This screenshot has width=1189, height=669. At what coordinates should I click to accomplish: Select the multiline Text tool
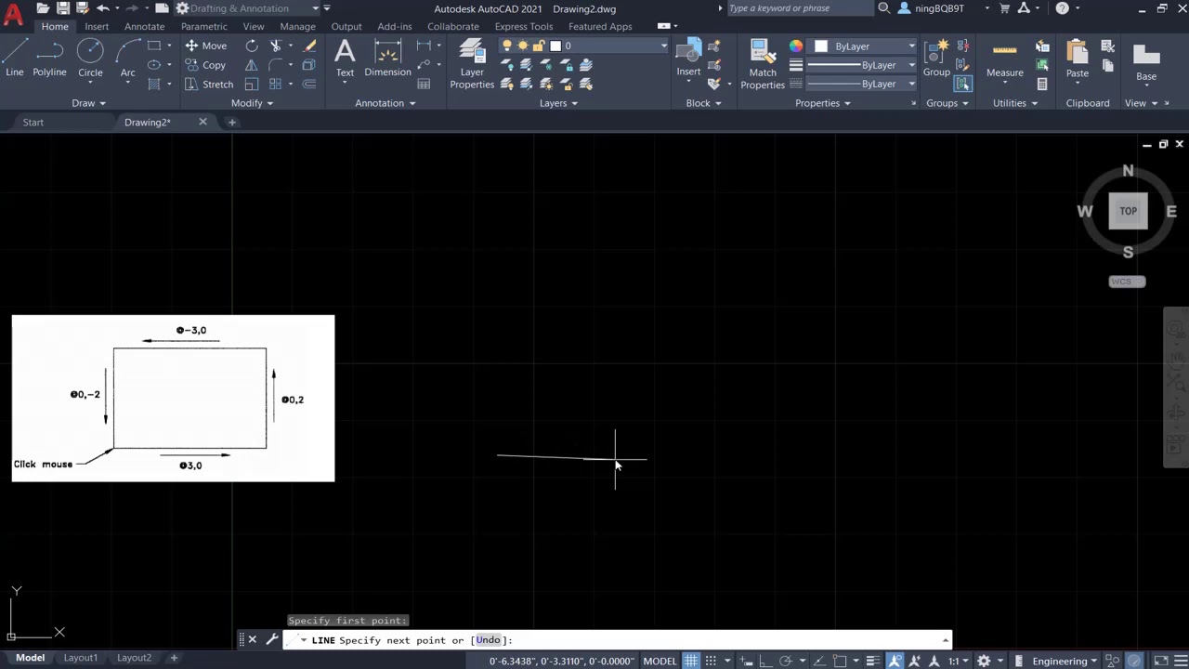click(345, 58)
